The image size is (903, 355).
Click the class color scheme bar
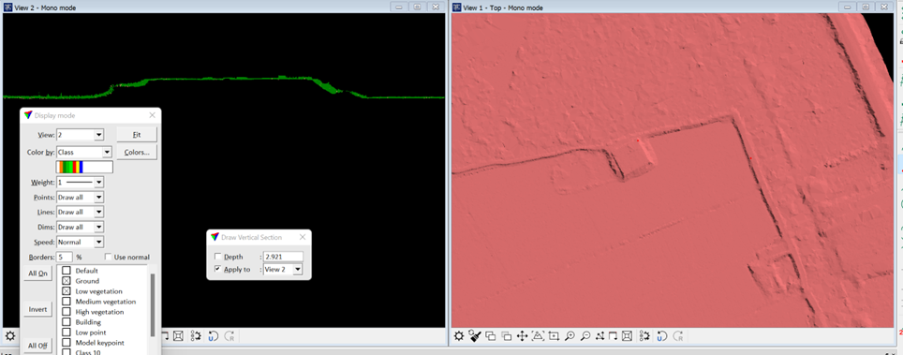click(84, 167)
